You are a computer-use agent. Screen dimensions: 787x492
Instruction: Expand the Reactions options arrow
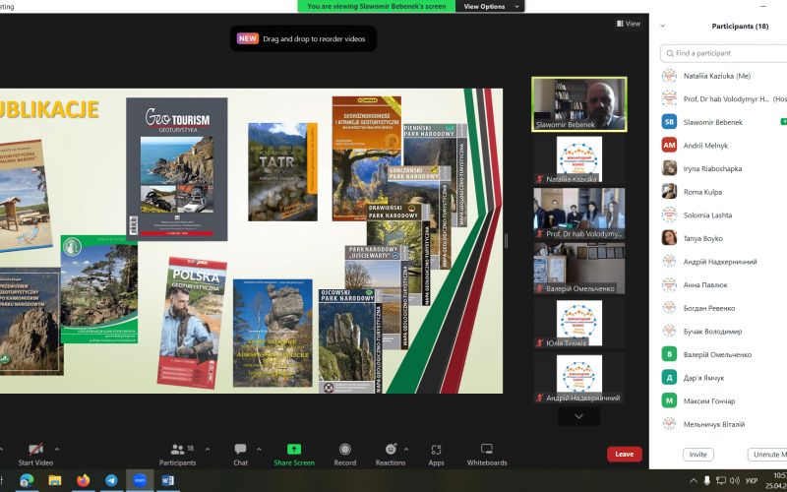(406, 450)
